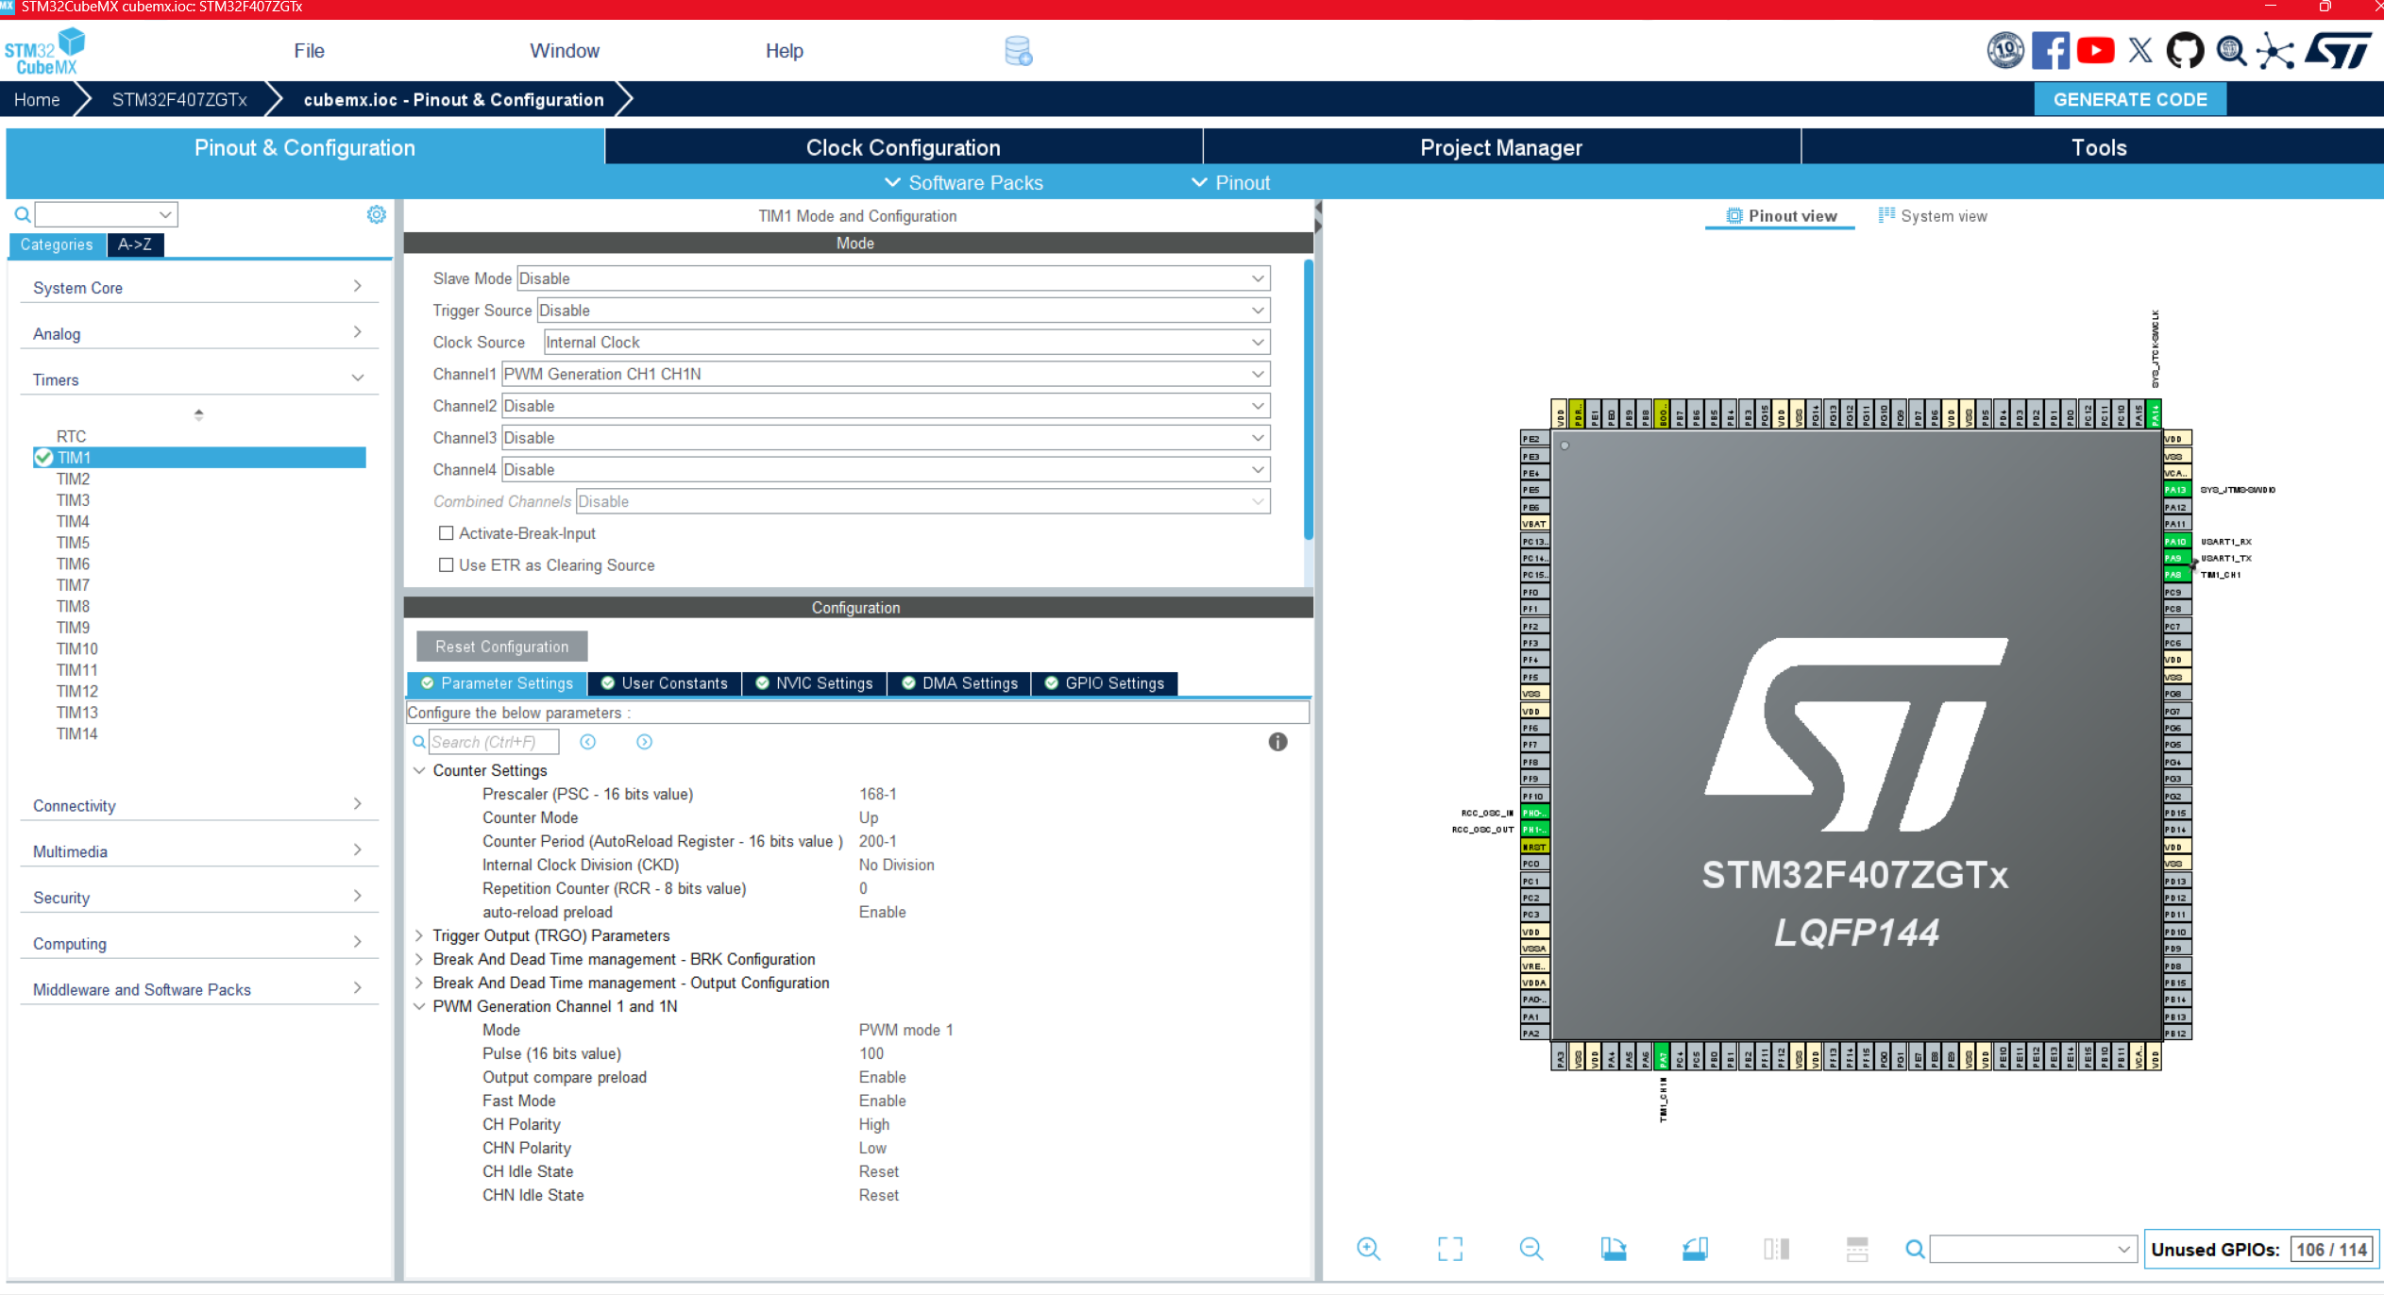
Task: Rotate the chip counter-clockwise
Action: (x=1695, y=1249)
